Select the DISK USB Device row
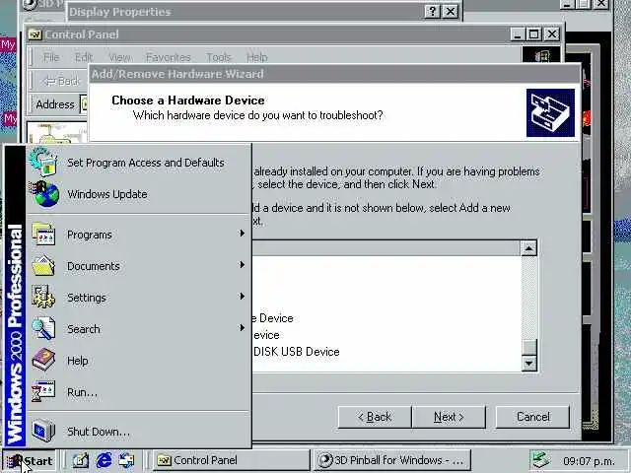 [296, 352]
